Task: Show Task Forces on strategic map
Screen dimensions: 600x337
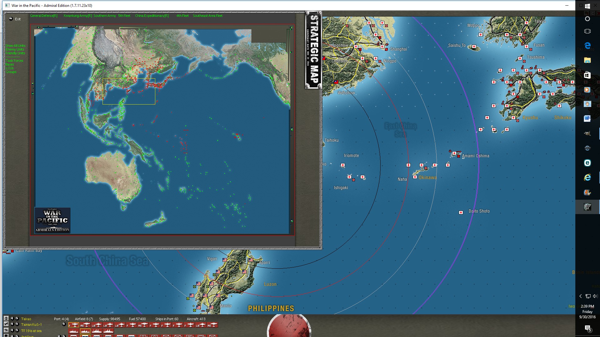Action: [x=14, y=61]
